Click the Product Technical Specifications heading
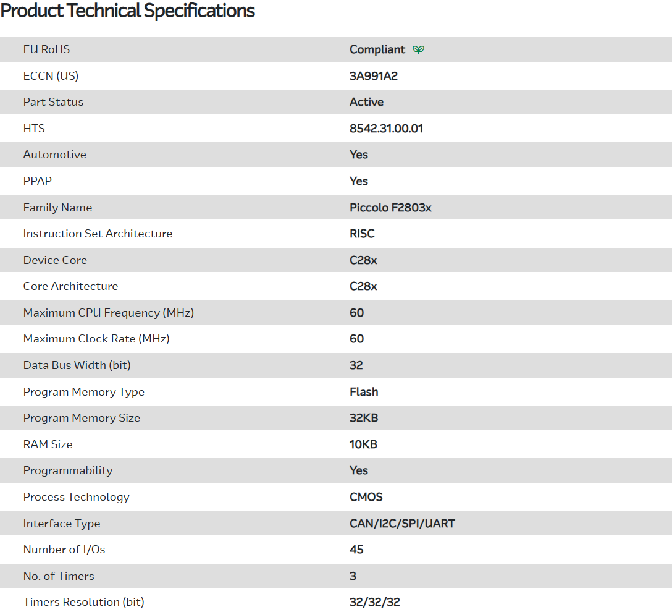The height and width of the screenshot is (612, 672). (128, 11)
